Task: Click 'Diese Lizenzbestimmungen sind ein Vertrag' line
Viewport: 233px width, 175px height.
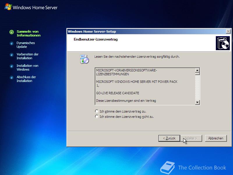Action: (x=126, y=101)
